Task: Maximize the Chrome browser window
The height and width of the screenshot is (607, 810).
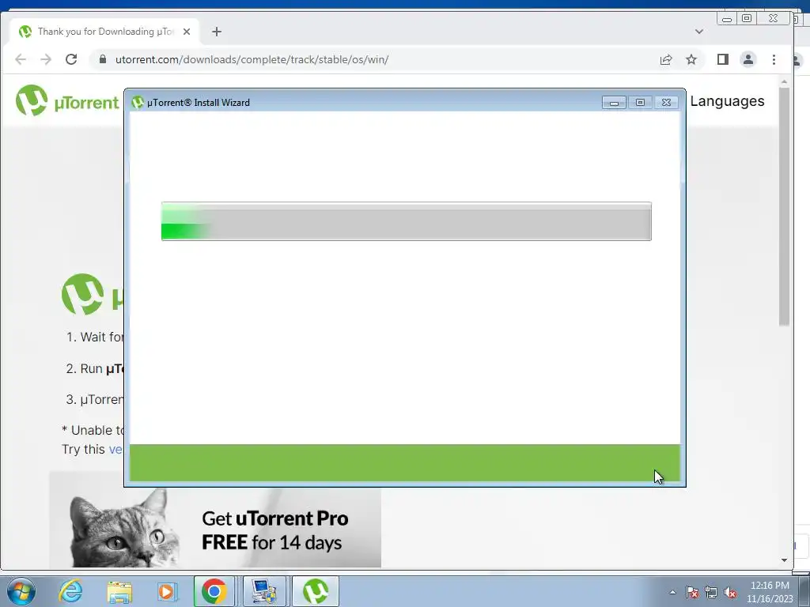Action: point(747,19)
